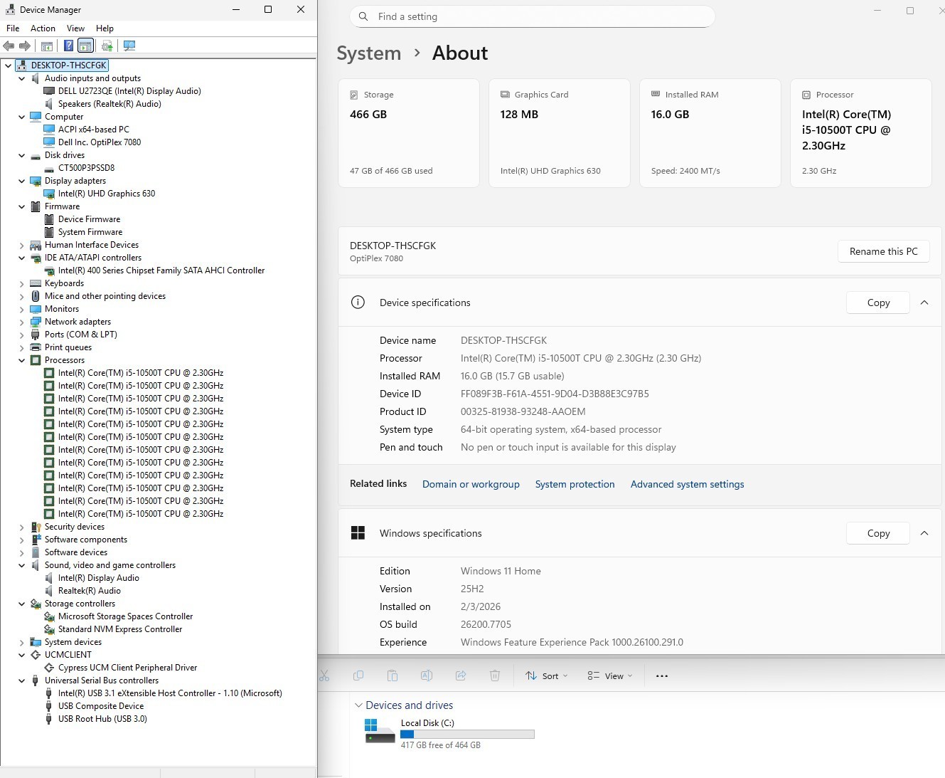Open the Help toolbar icon in Device Manager
This screenshot has width=945, height=778.
pyautogui.click(x=68, y=46)
